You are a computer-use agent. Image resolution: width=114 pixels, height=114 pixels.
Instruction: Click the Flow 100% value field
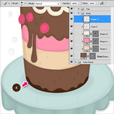(x=92, y=4)
